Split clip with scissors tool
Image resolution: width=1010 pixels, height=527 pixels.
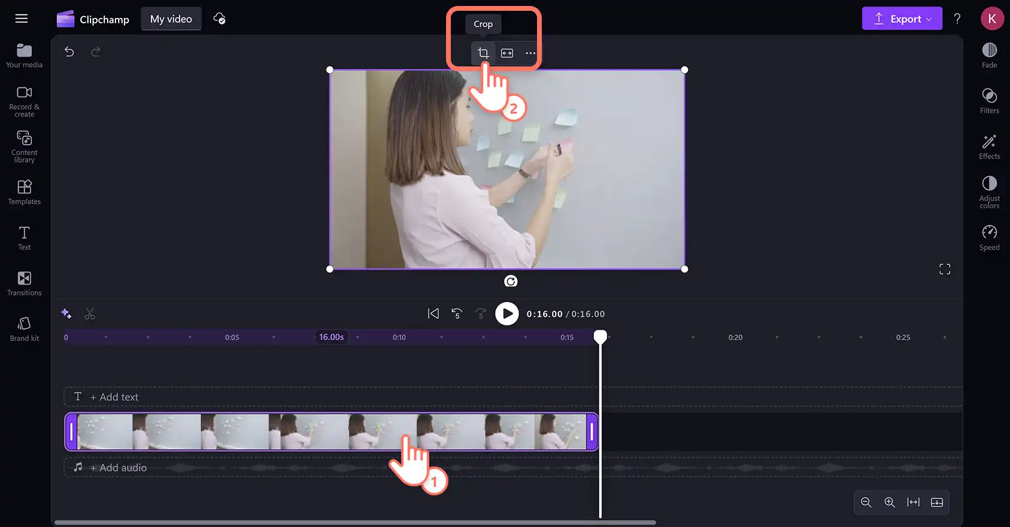(90, 313)
